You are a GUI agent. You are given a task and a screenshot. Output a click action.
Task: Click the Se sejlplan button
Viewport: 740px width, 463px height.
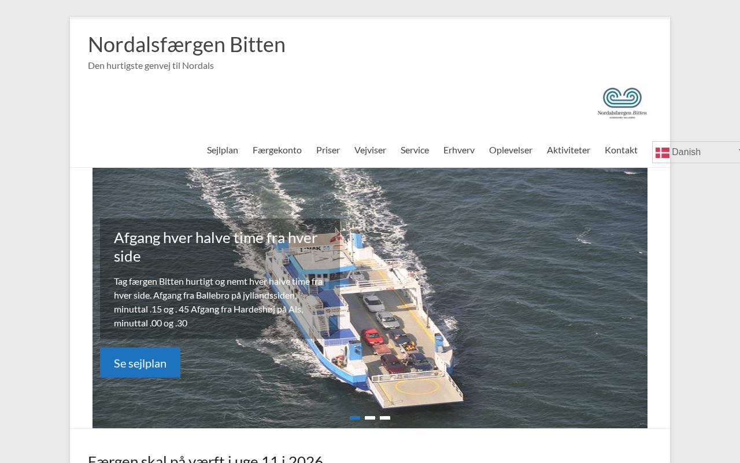140,363
